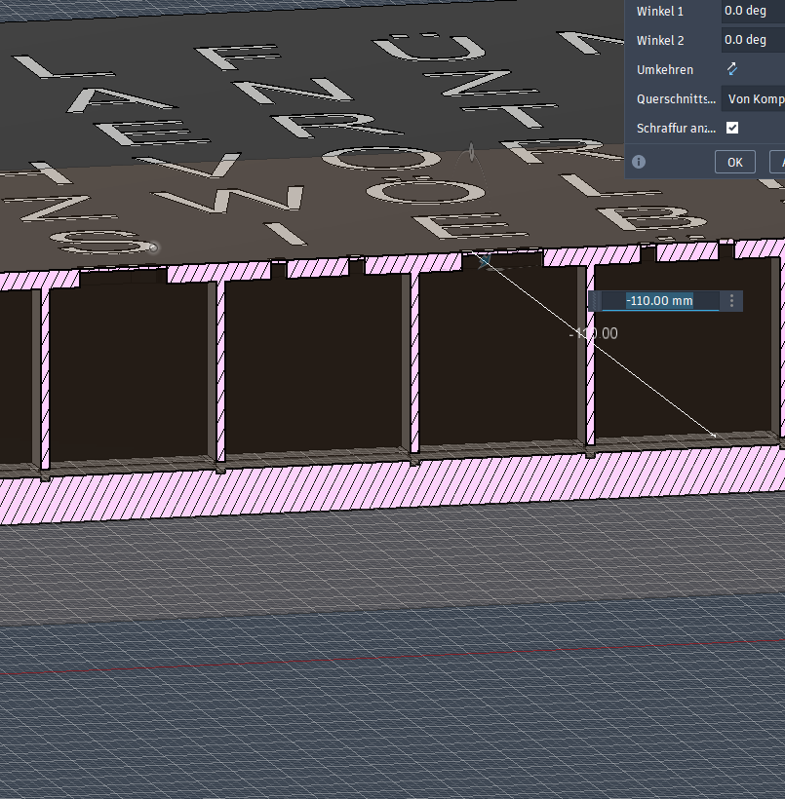Click the Schraffur label text

click(676, 128)
